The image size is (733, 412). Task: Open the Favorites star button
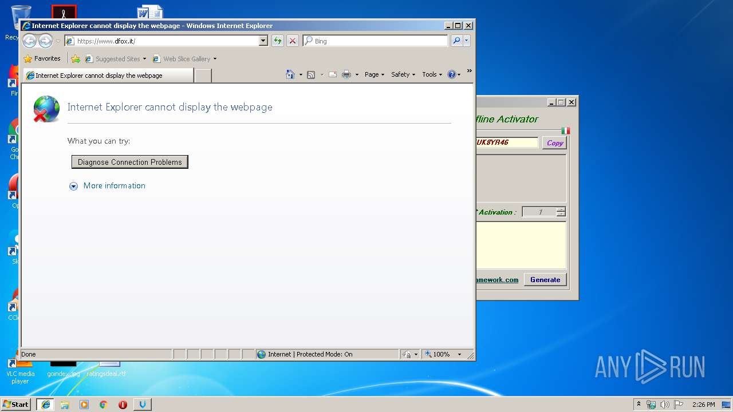point(42,58)
